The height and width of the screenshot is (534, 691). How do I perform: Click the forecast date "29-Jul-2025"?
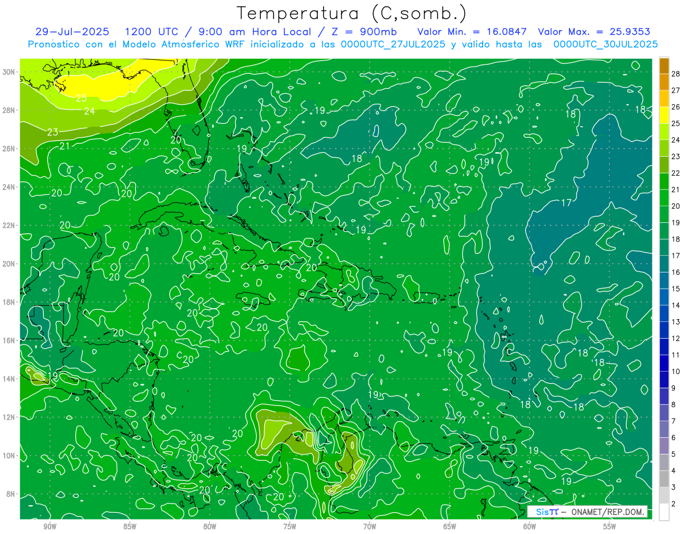click(x=72, y=32)
